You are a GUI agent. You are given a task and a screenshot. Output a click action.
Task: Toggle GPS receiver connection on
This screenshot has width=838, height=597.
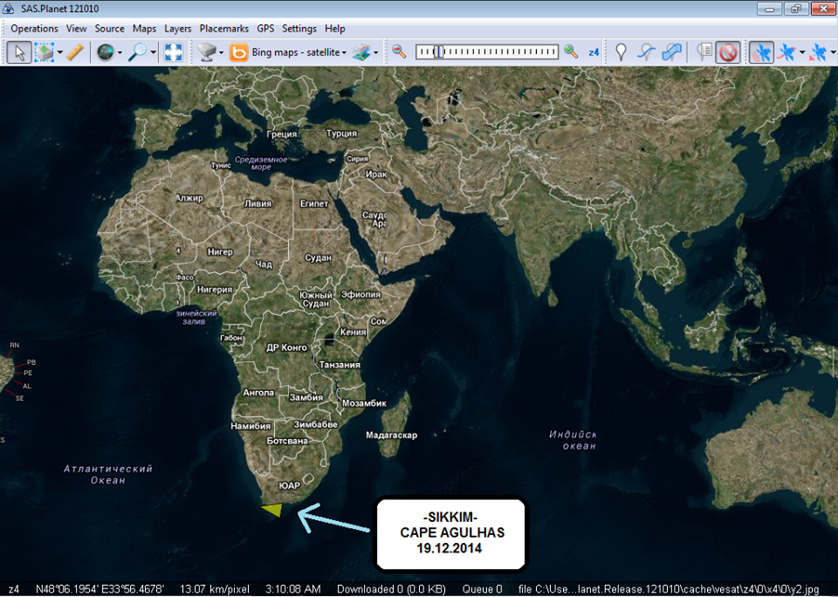(761, 52)
